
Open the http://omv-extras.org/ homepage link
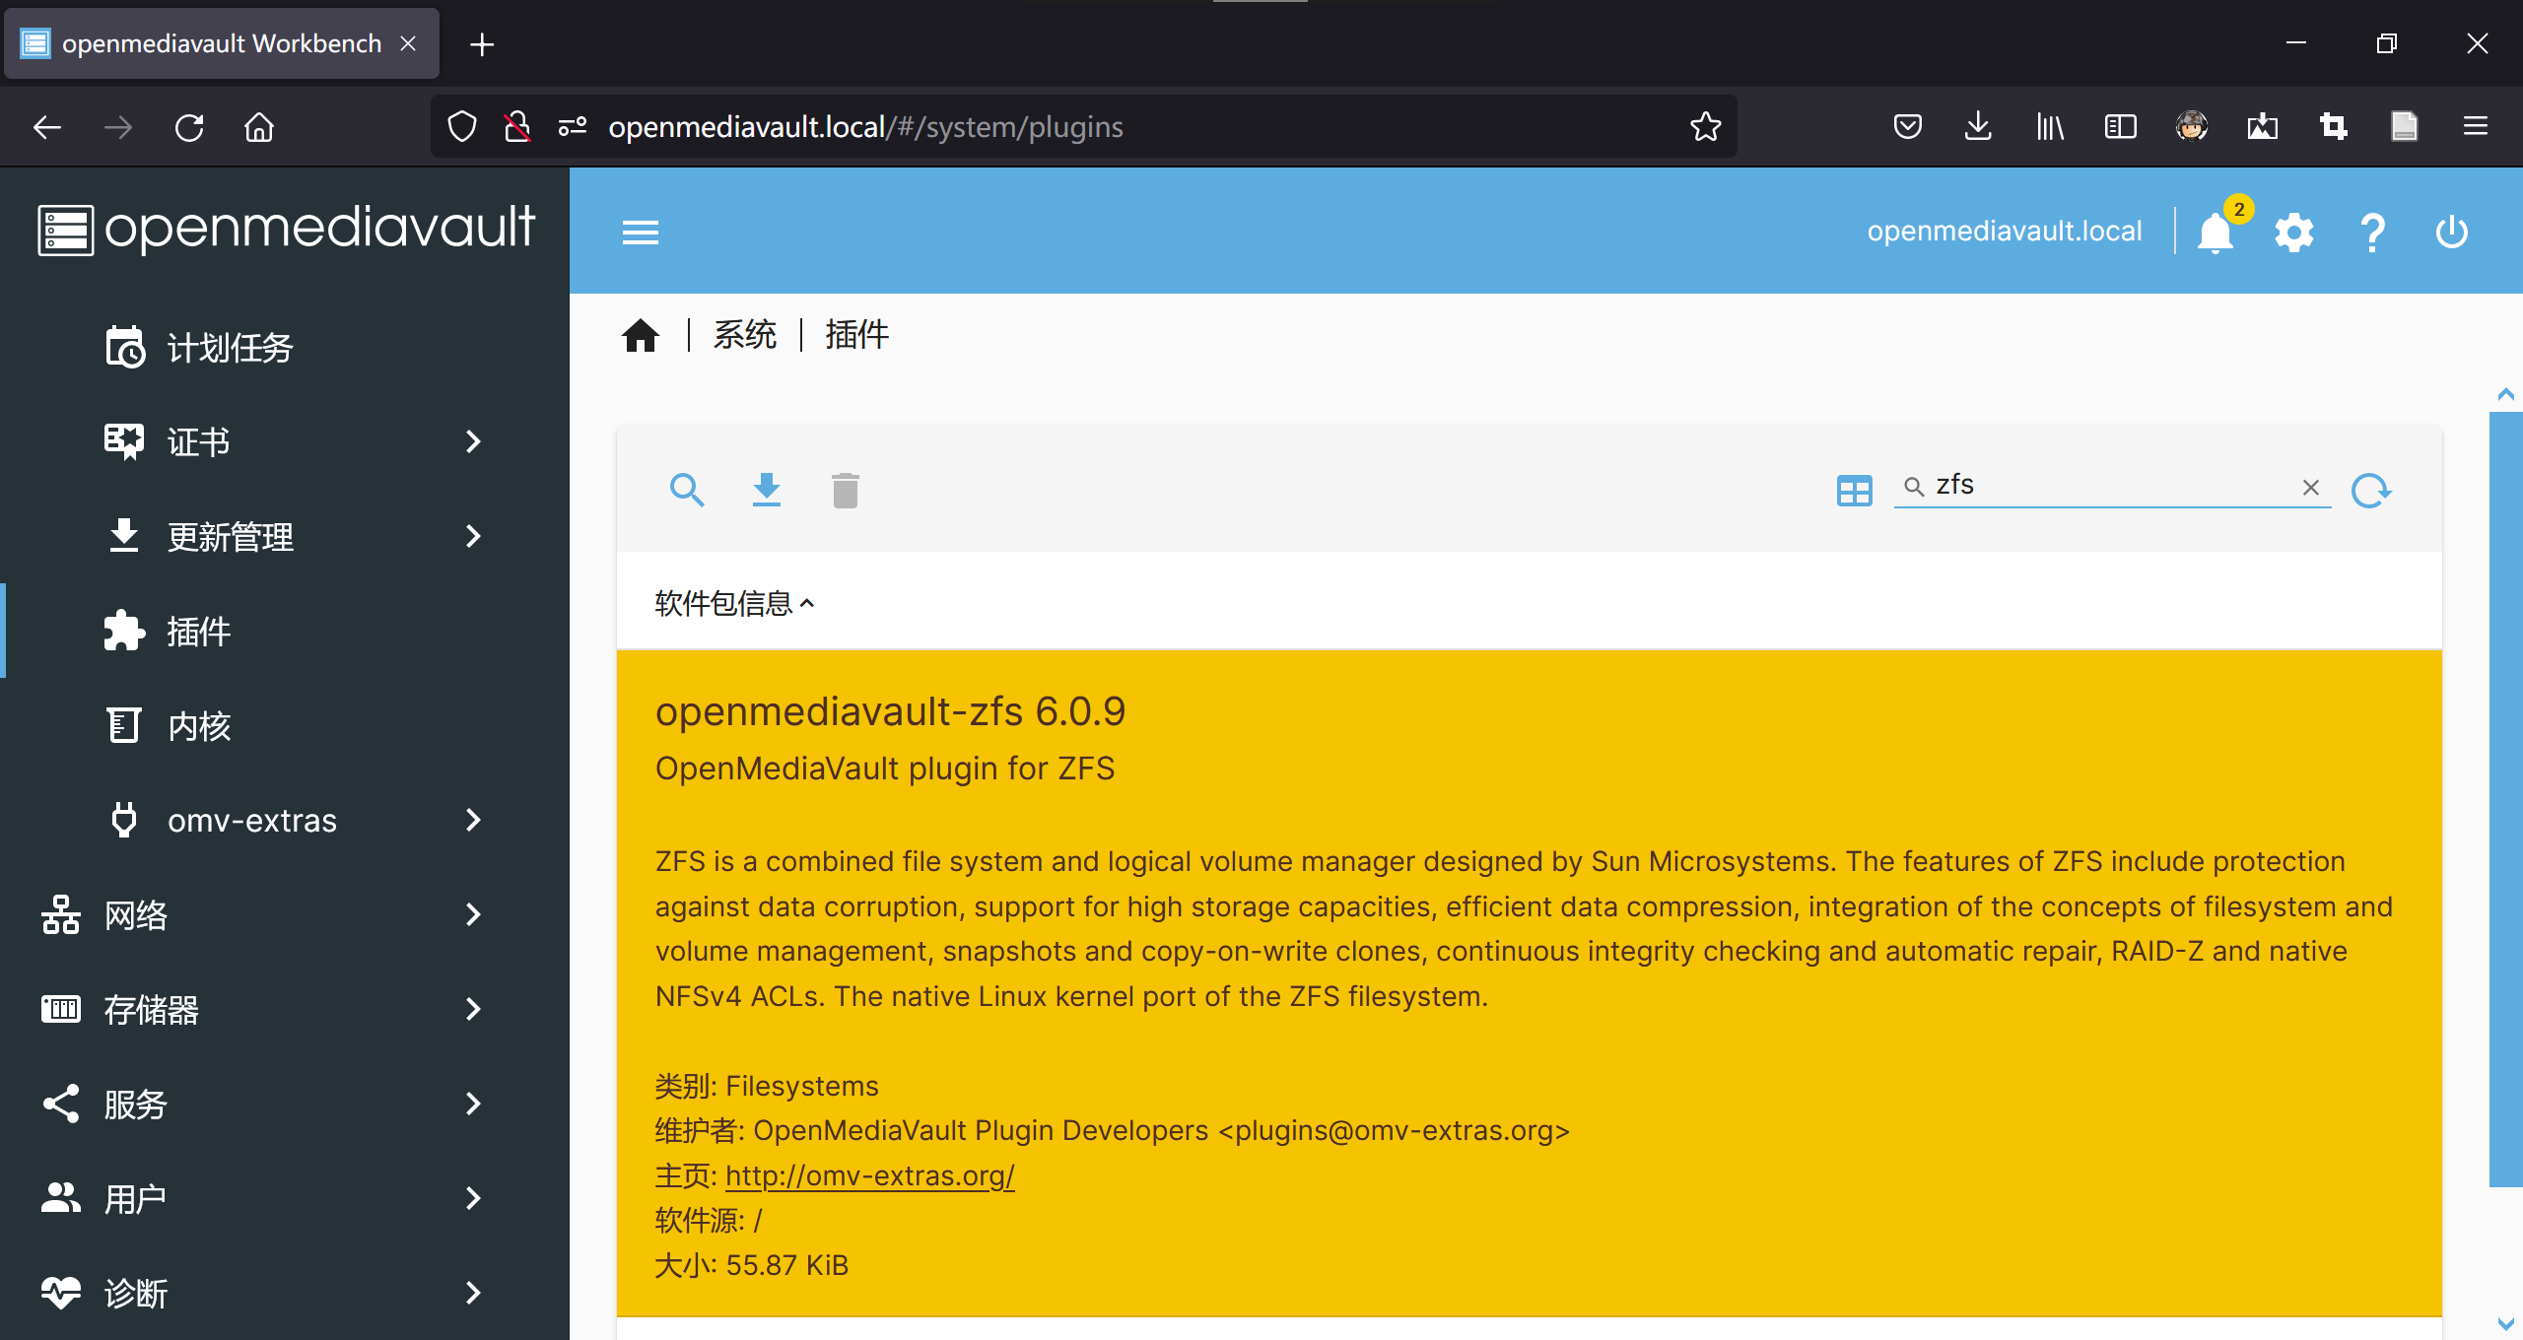pyautogui.click(x=869, y=1175)
